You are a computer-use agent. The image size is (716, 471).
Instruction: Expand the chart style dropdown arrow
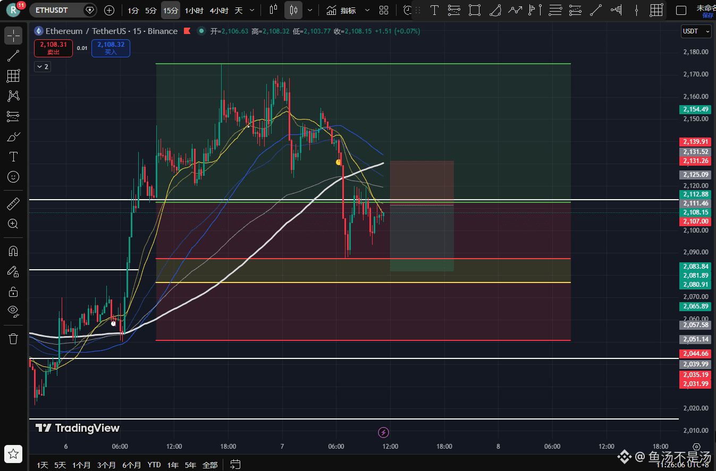[310, 10]
